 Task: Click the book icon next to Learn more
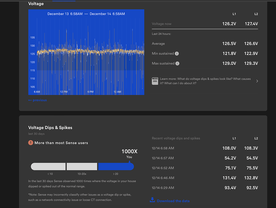click(x=155, y=81)
